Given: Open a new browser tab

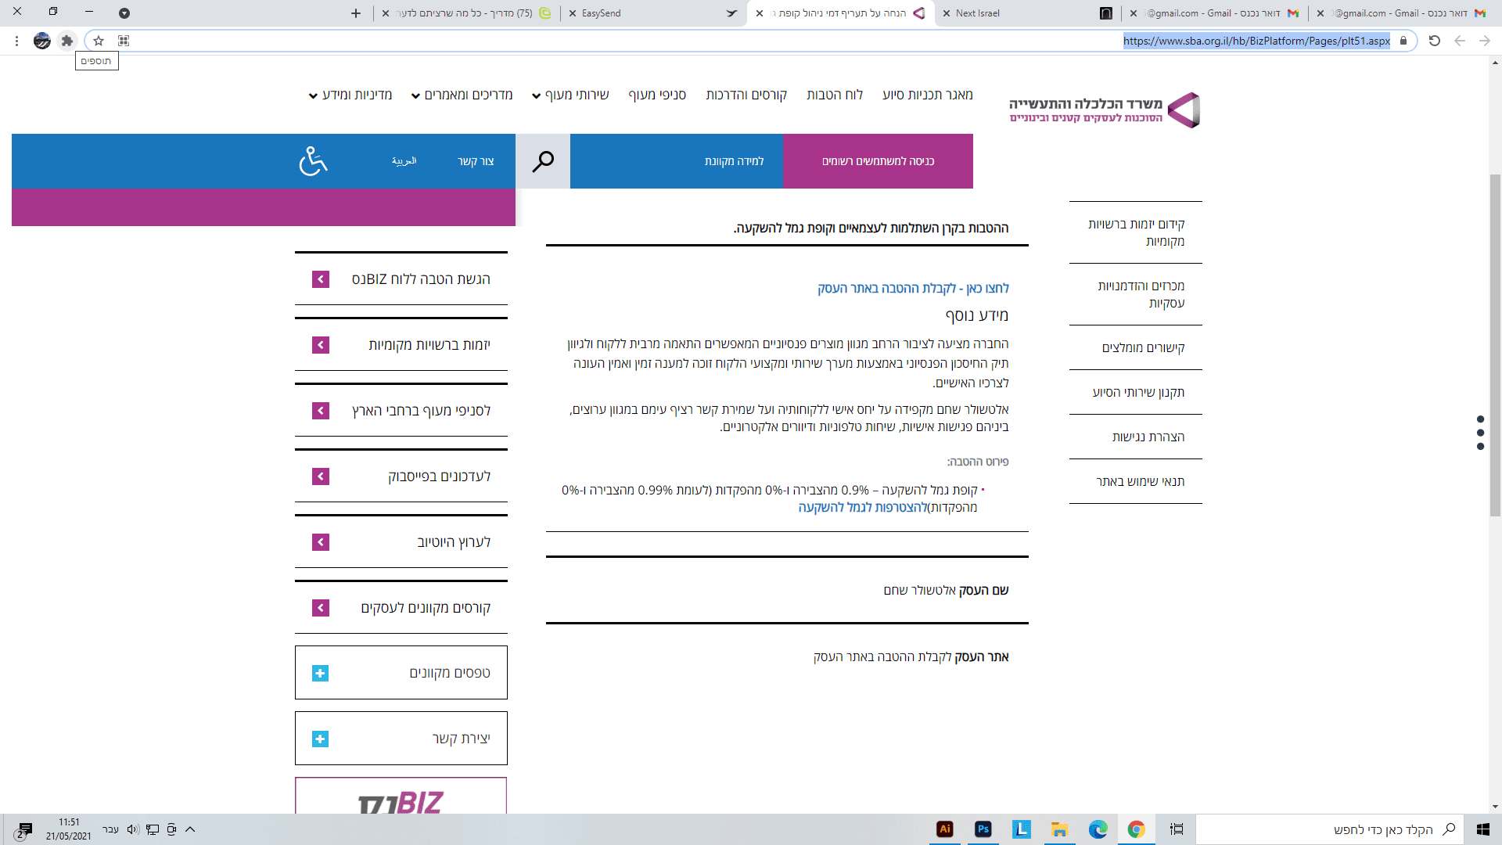Looking at the screenshot, I should coord(356,13).
